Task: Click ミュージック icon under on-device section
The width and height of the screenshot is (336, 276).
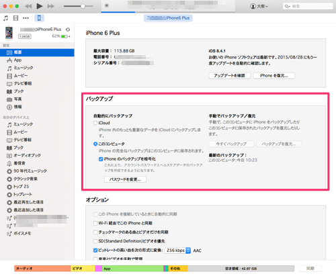Action: click(9, 124)
